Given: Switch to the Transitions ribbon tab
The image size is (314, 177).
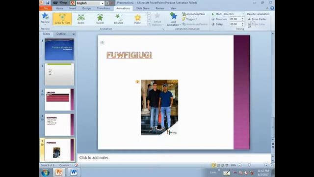Looking at the screenshot, I should point(104,8).
